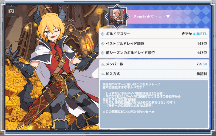Image resolution: width=216 pixels, height=136 pixels.
Task: Click the 加入方式 row label
Action: (113, 74)
